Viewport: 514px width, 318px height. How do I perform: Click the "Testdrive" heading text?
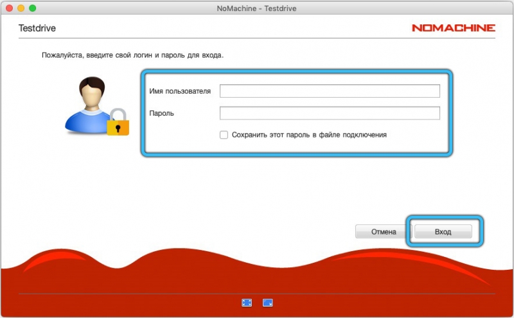(x=37, y=28)
